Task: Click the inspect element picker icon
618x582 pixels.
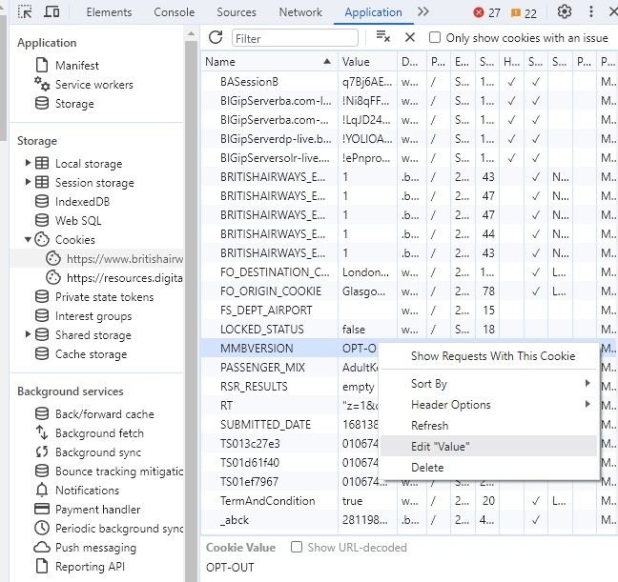Action: 26,12
